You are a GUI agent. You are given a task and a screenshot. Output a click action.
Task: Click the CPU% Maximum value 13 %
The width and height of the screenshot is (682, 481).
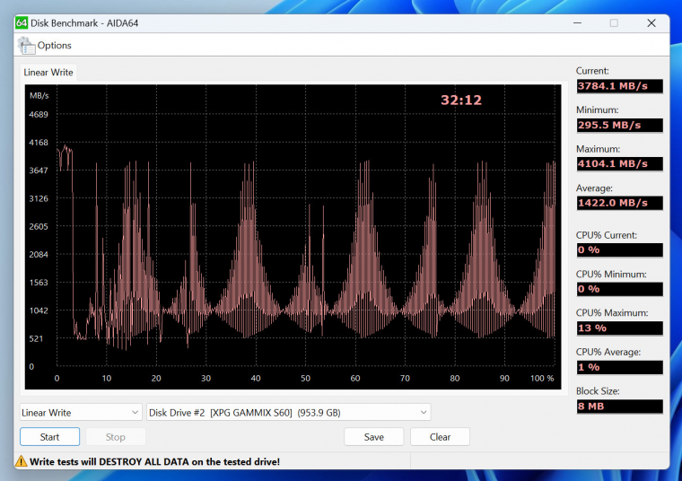tap(620, 328)
